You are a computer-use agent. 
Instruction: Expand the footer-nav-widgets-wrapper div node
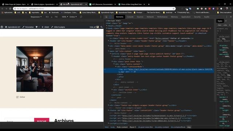108,105
